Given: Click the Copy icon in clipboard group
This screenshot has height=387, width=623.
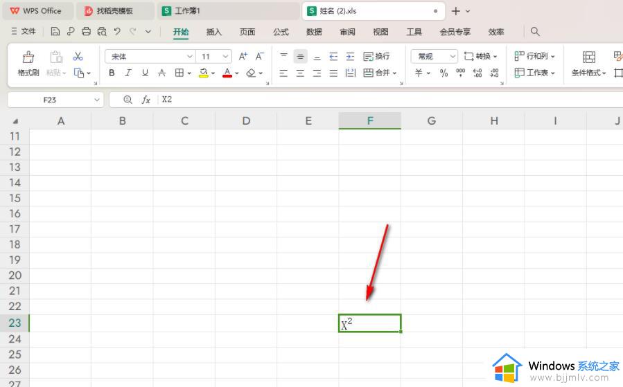Looking at the screenshot, I should click(x=79, y=73).
